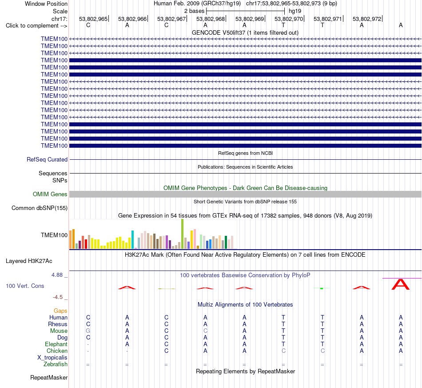422x388 pixels.
Task: Open the RefSeq Curated track label
Action: [47, 159]
